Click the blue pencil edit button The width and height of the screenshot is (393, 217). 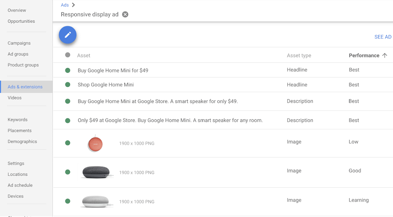(x=68, y=35)
